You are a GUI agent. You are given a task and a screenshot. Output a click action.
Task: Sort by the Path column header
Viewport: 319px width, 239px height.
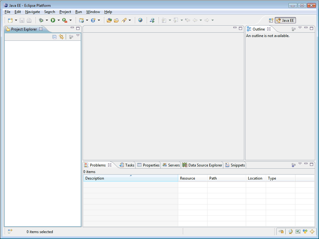click(x=226, y=178)
